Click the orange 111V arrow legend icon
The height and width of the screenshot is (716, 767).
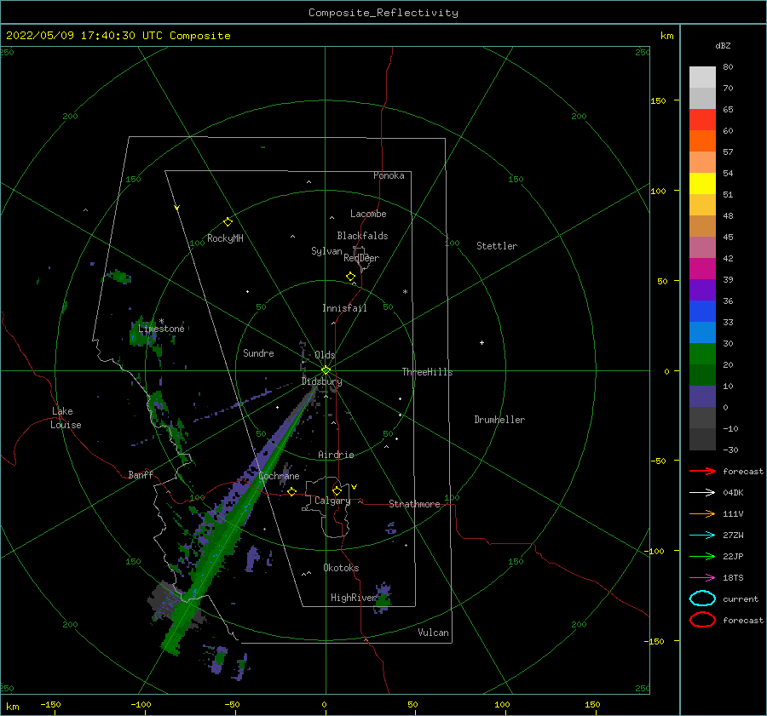[x=702, y=513]
